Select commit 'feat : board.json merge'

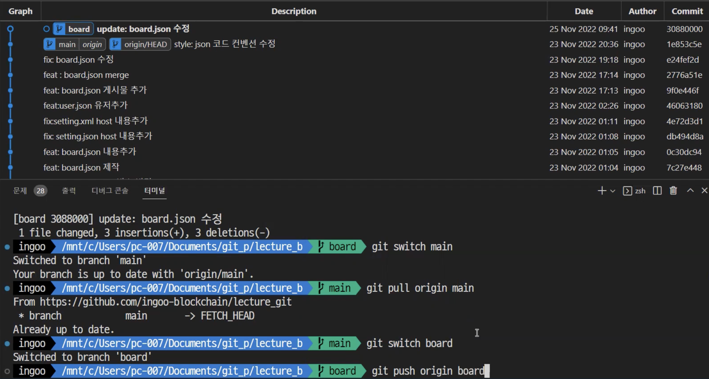[86, 75]
